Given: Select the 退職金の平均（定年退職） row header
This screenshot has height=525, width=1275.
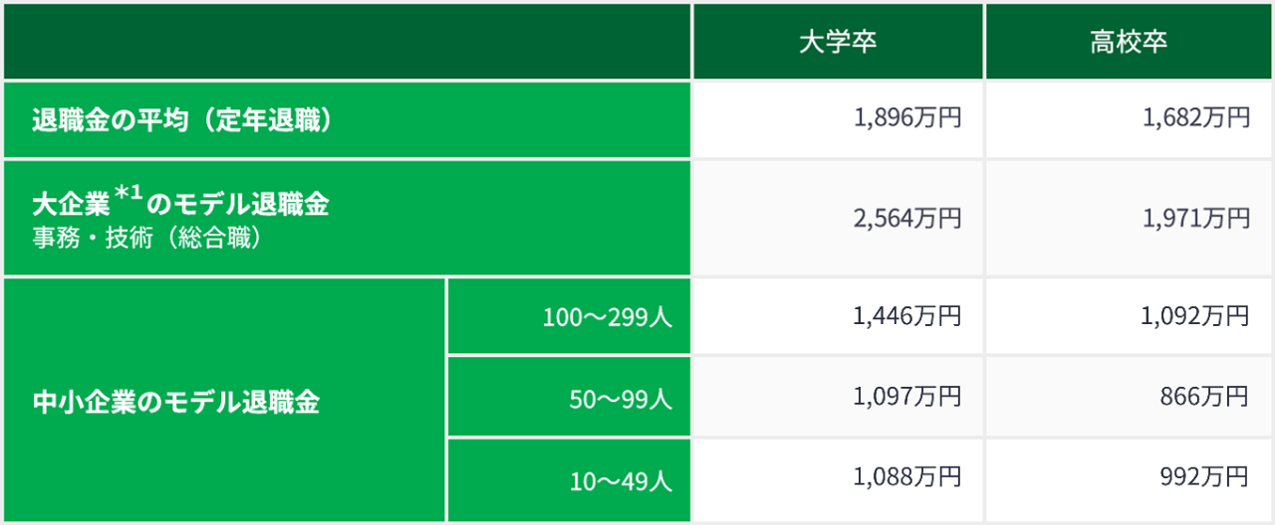Looking at the screenshot, I should (181, 119).
